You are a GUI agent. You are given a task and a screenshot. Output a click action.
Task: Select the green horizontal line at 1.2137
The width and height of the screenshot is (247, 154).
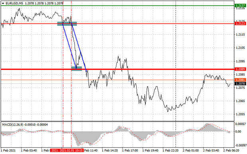(118, 6)
